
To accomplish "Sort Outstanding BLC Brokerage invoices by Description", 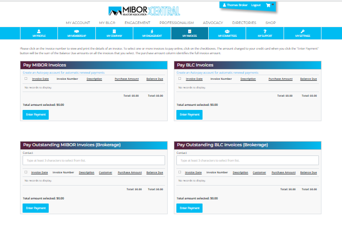I will pyautogui.click(x=240, y=172).
